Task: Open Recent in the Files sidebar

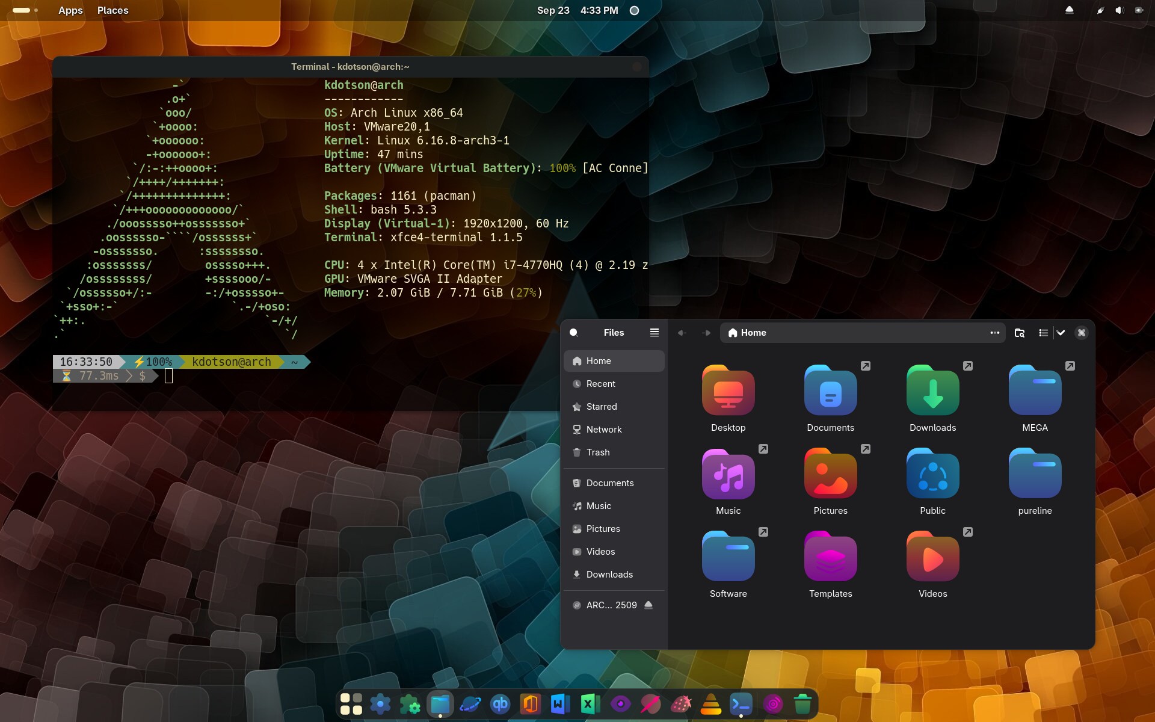Action: pos(614,384)
